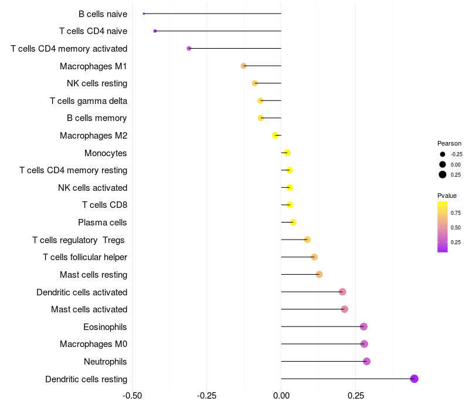Click the Dendritic cells activated dot

pyautogui.click(x=342, y=292)
